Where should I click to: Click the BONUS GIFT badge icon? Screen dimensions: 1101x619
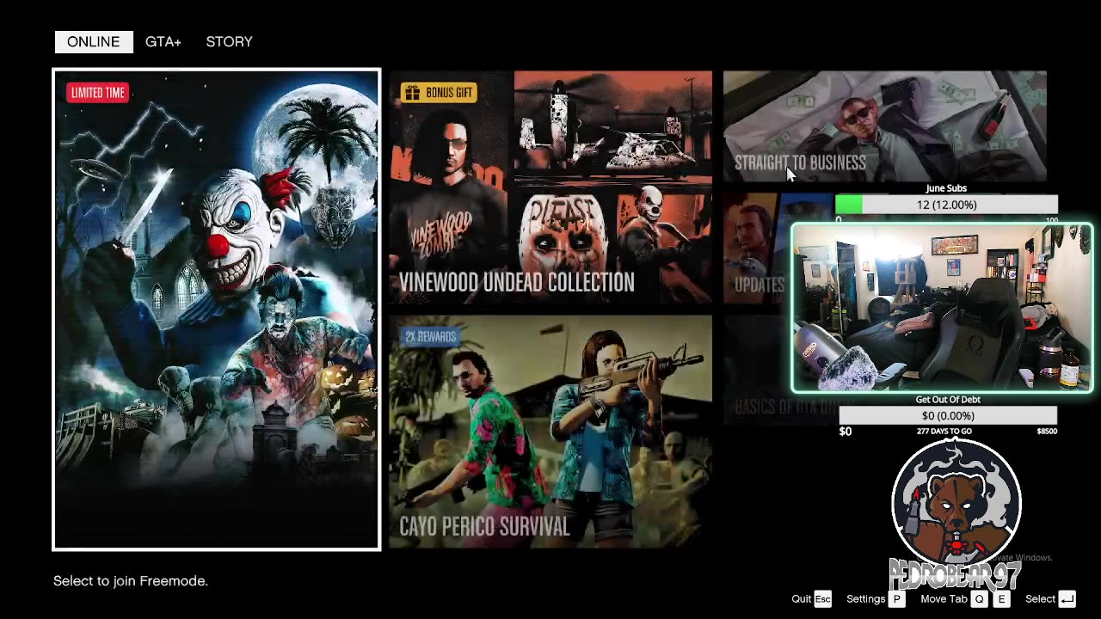point(412,92)
